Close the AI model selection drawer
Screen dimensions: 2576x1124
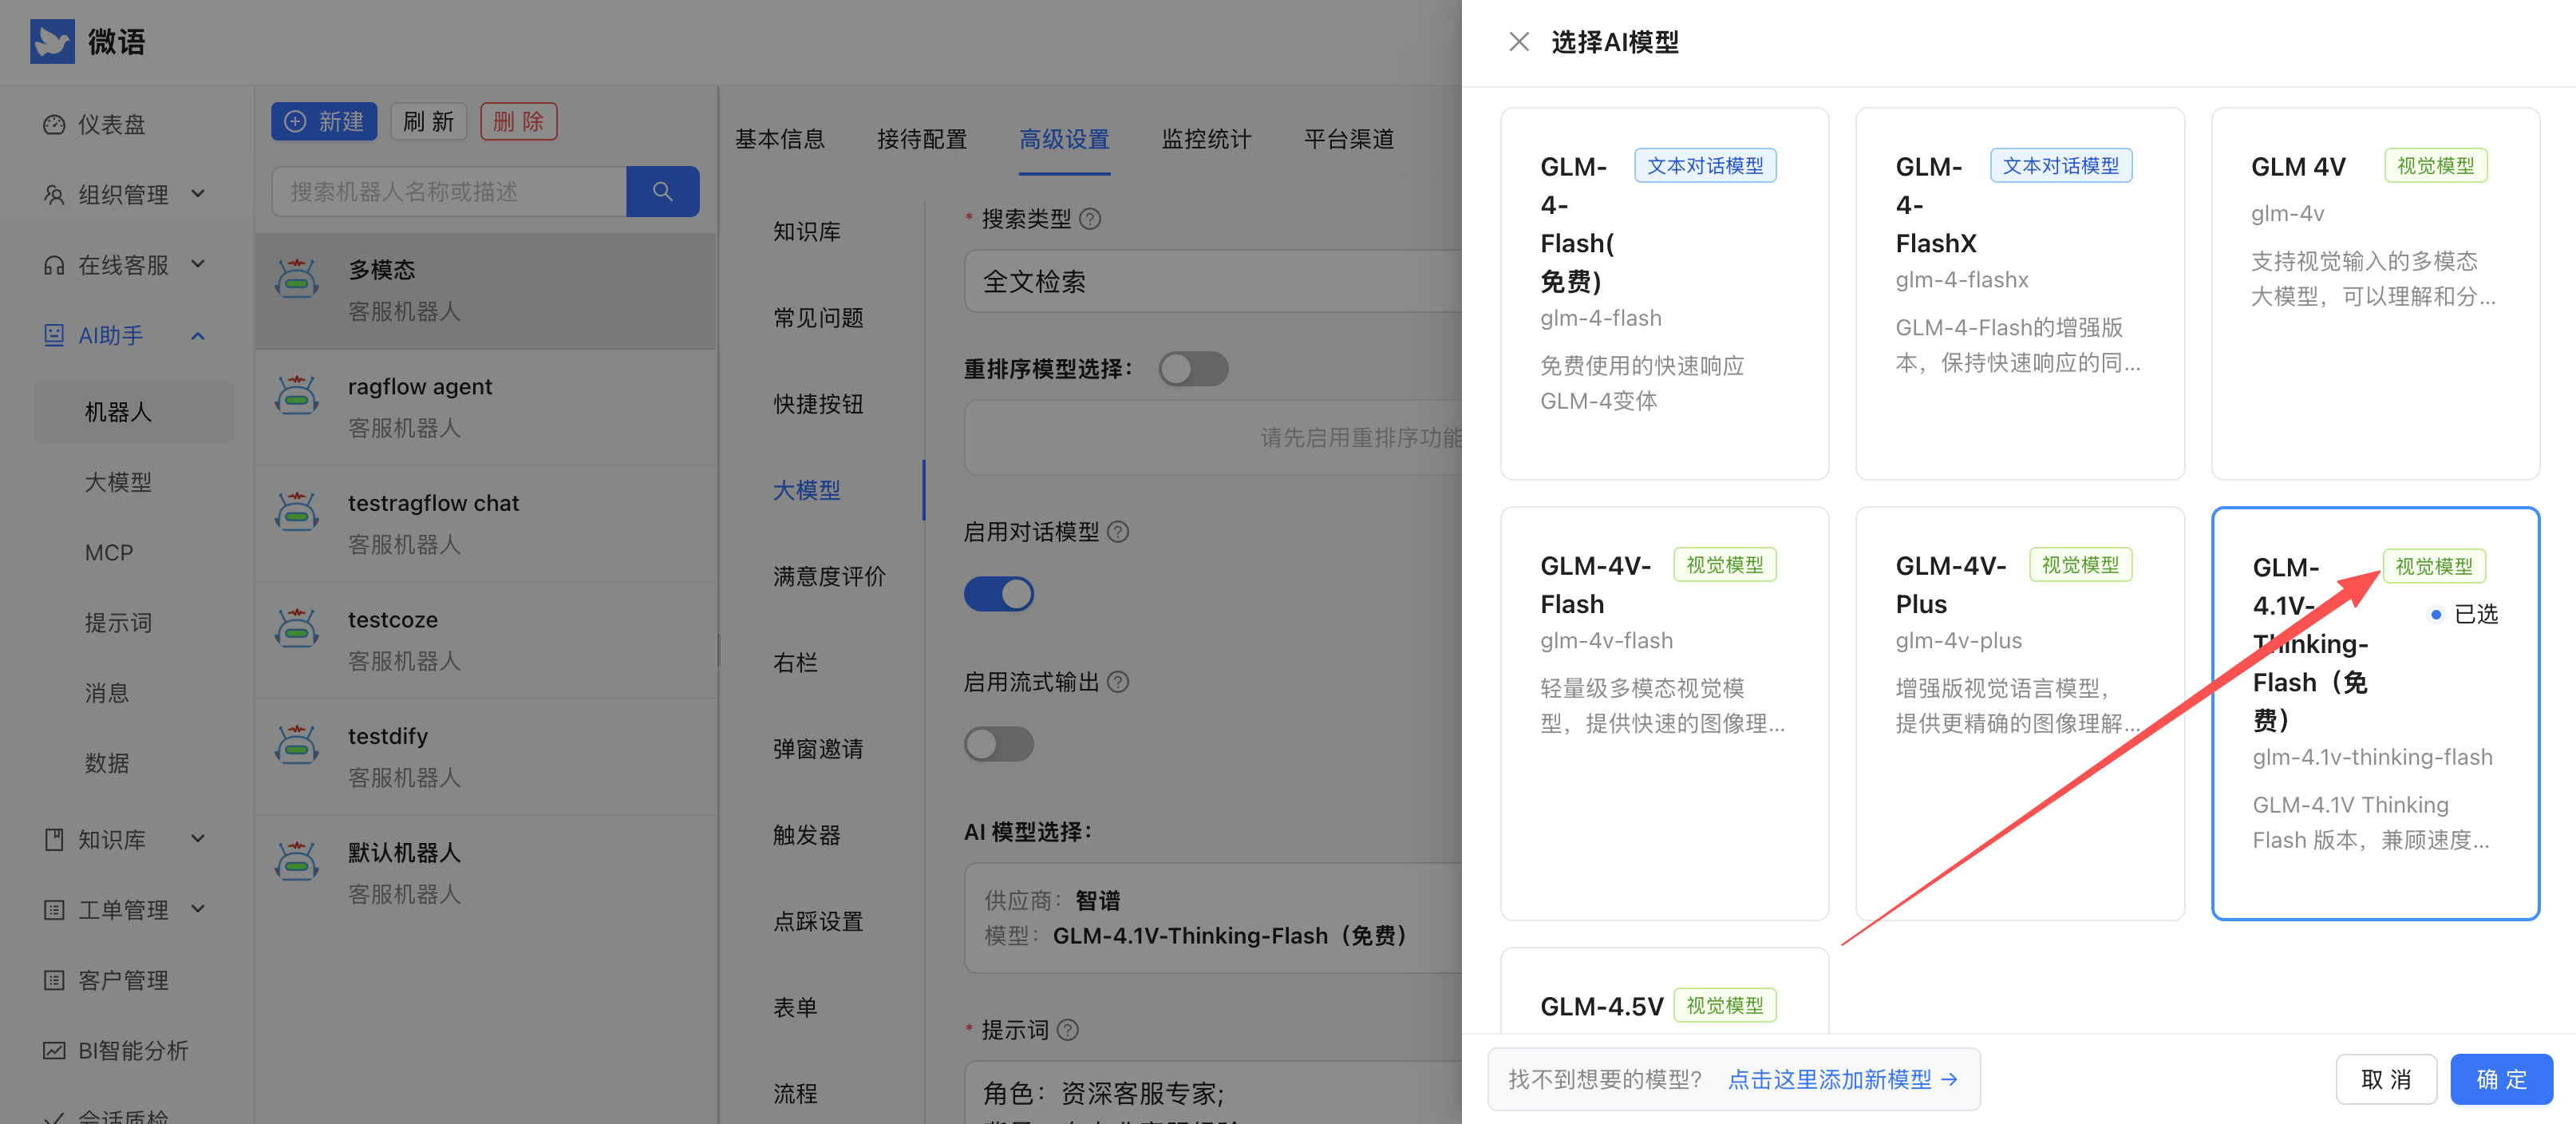tap(1518, 42)
